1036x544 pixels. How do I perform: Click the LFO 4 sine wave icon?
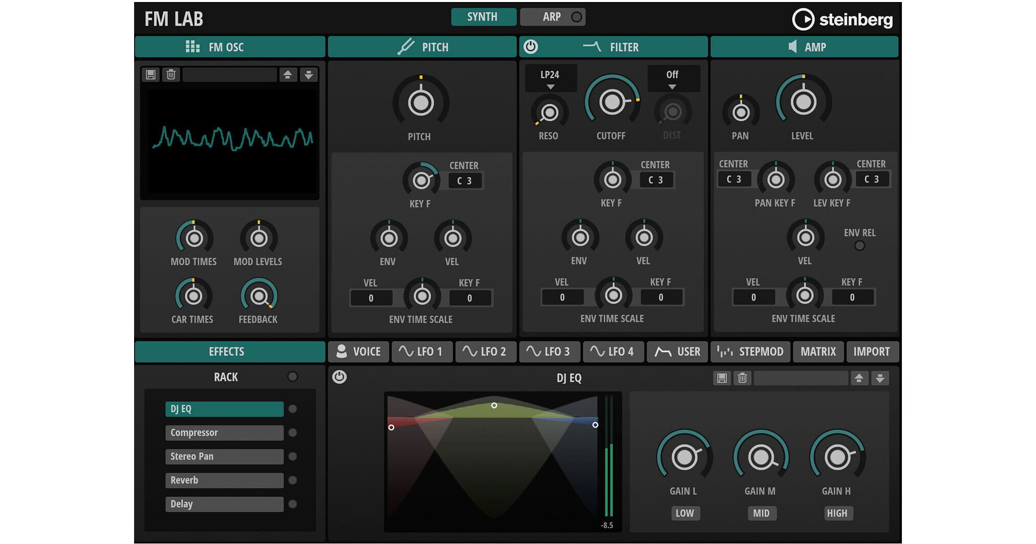(x=597, y=351)
